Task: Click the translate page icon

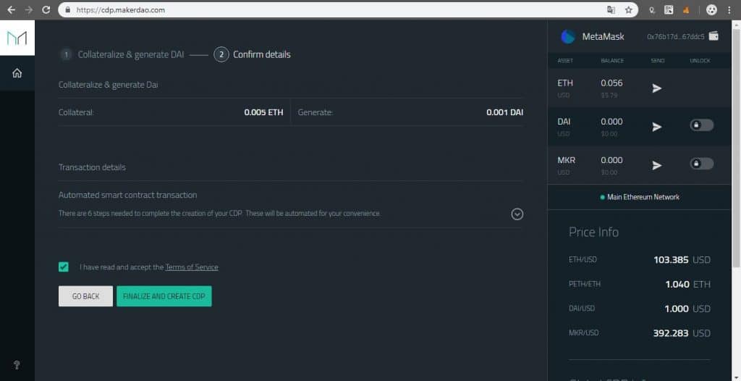Action: [x=611, y=10]
